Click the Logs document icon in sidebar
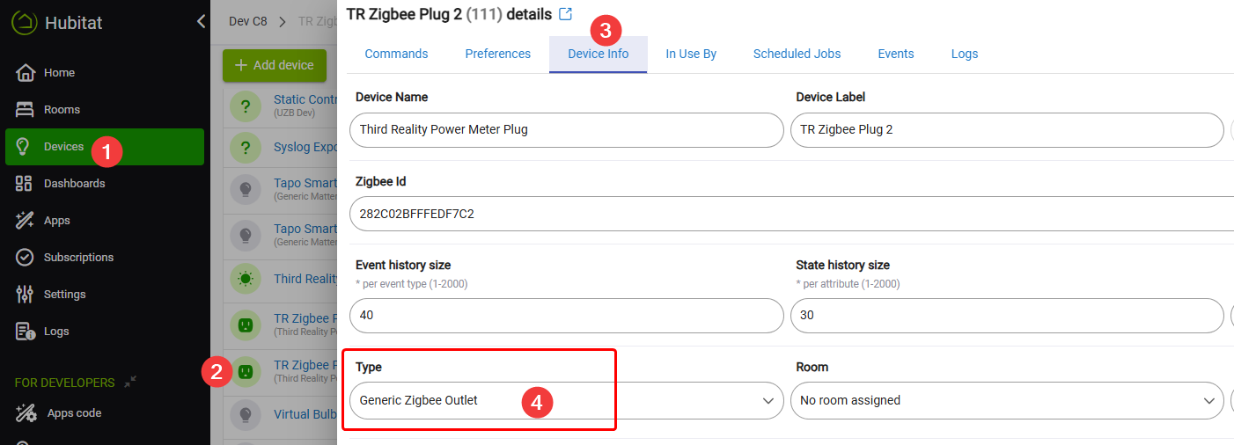Screen dimensions: 1234x445 [25, 332]
